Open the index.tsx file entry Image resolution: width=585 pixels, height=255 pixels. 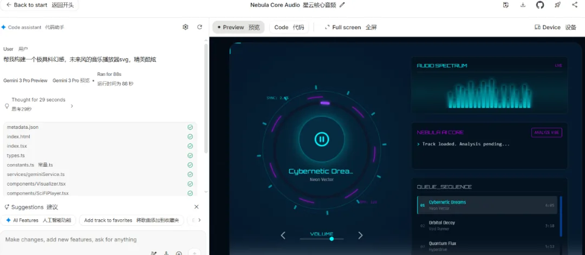(100, 146)
